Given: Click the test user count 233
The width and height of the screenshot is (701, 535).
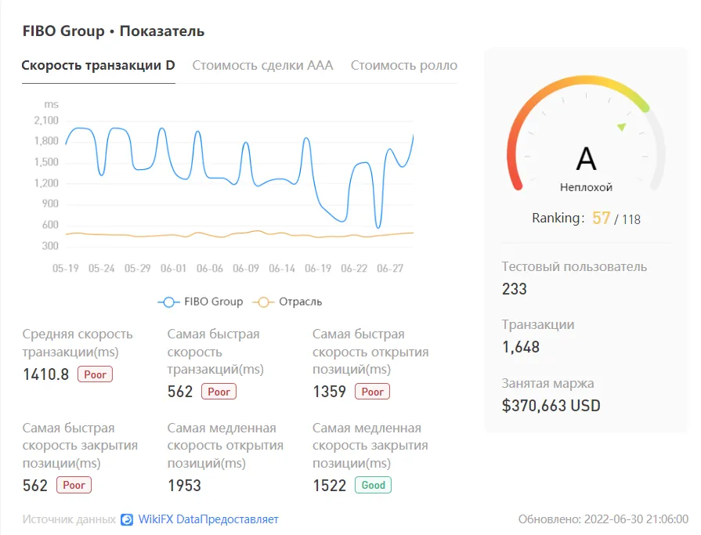Looking at the screenshot, I should click(515, 289).
